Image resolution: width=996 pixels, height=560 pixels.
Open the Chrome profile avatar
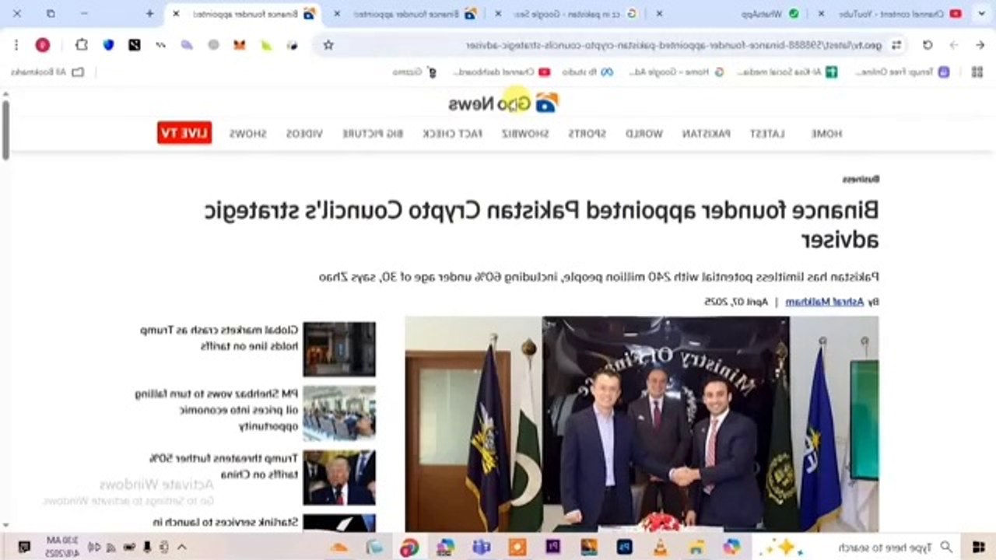click(43, 45)
